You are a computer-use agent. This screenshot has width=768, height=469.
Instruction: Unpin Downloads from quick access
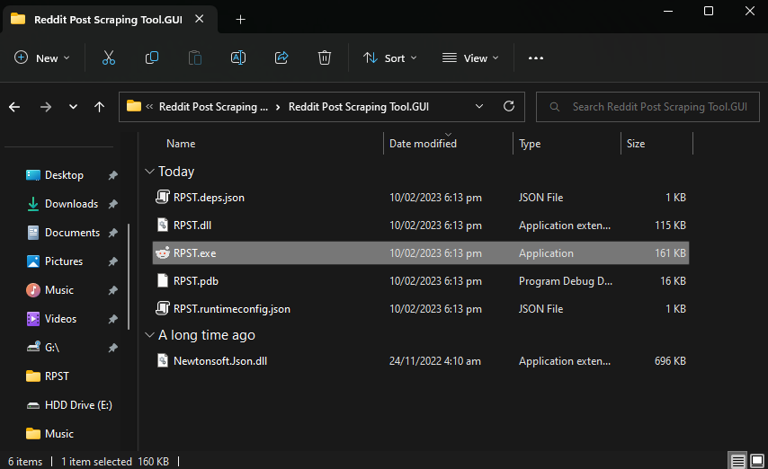(112, 204)
